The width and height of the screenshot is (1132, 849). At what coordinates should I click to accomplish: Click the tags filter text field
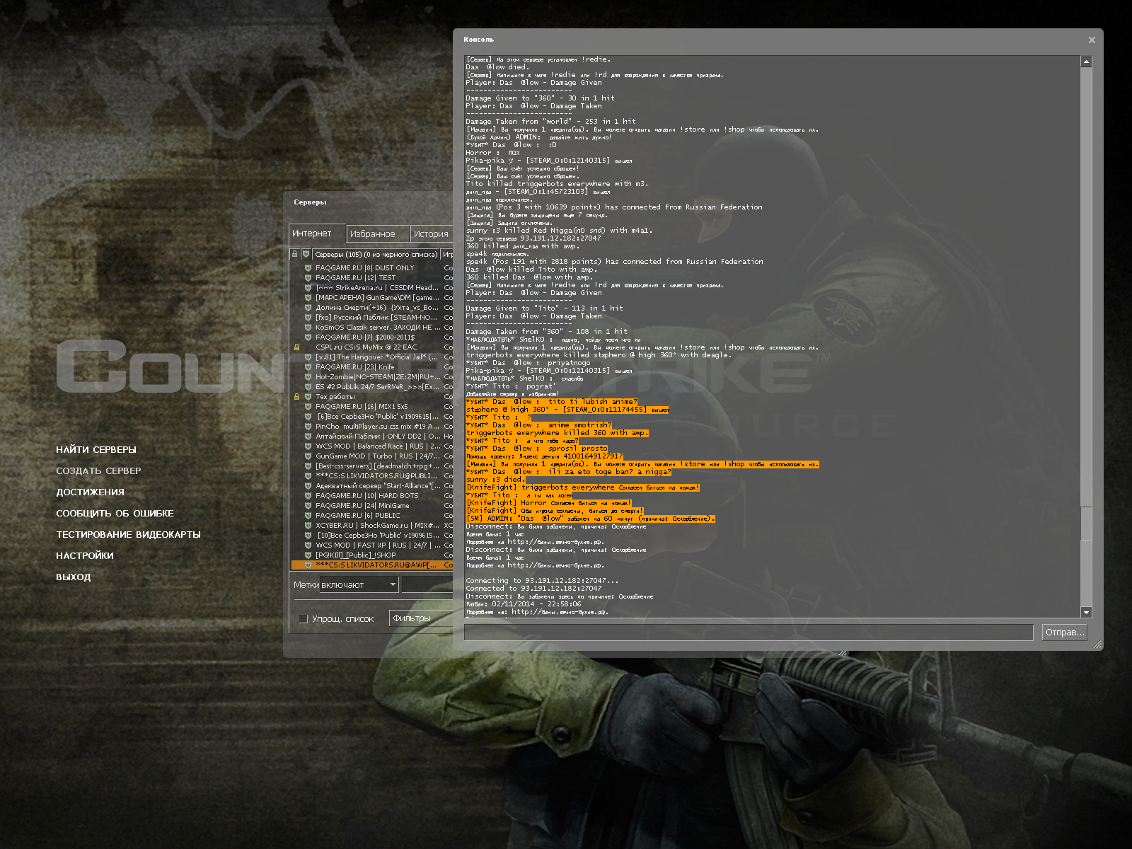tap(427, 585)
